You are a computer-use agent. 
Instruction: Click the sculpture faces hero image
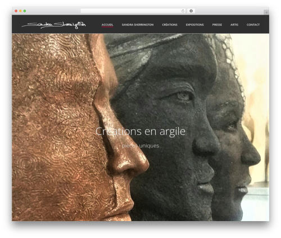(140, 127)
